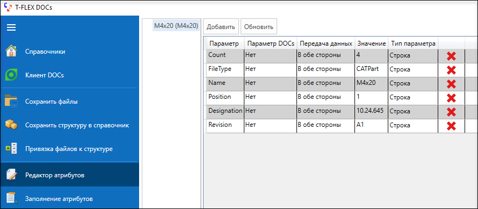The width and height of the screenshot is (478, 209).
Task: Click Строка type in Name row
Action: pos(414,84)
